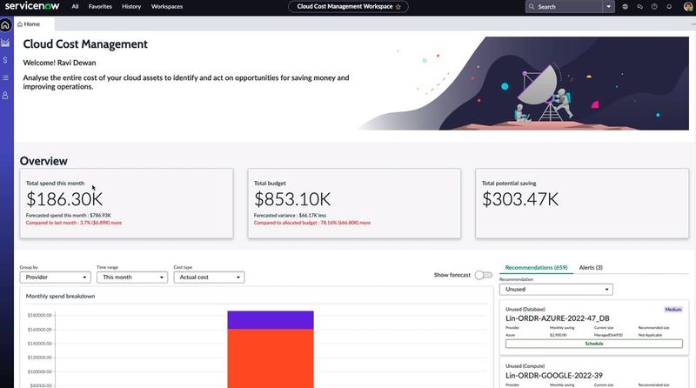Open the tab overflow ellipsis menu
The height and width of the screenshot is (388, 696).
pos(693,24)
